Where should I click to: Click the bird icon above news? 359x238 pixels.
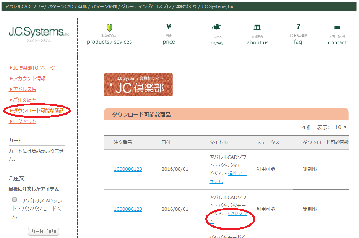216,27
